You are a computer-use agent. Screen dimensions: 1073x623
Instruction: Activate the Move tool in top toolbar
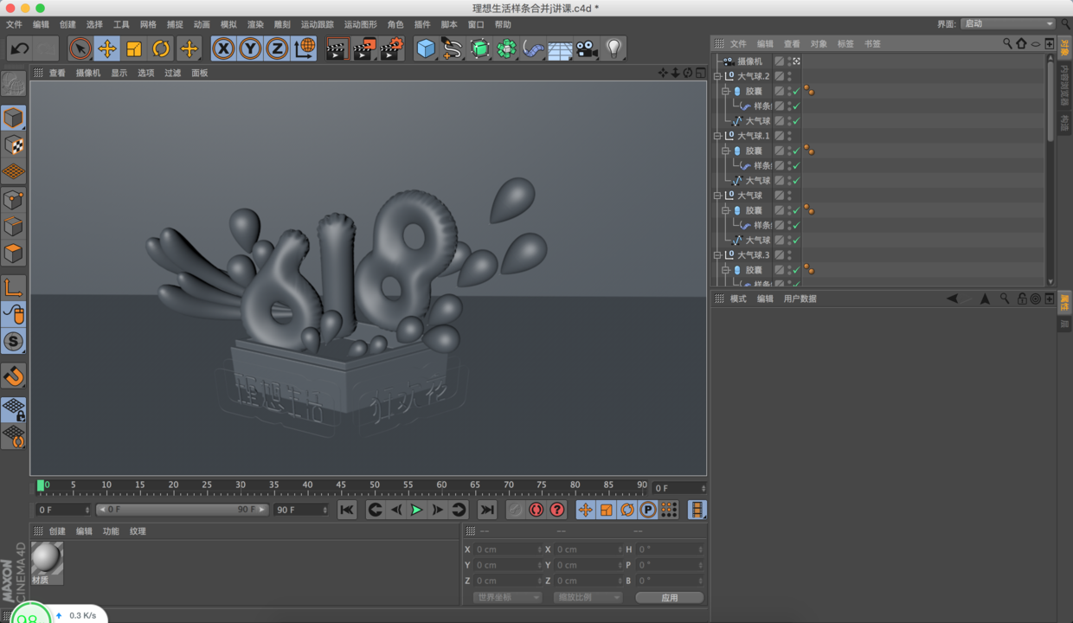pyautogui.click(x=107, y=48)
